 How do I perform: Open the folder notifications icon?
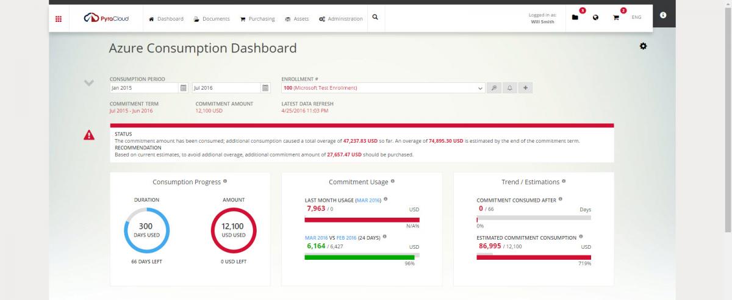pos(575,18)
